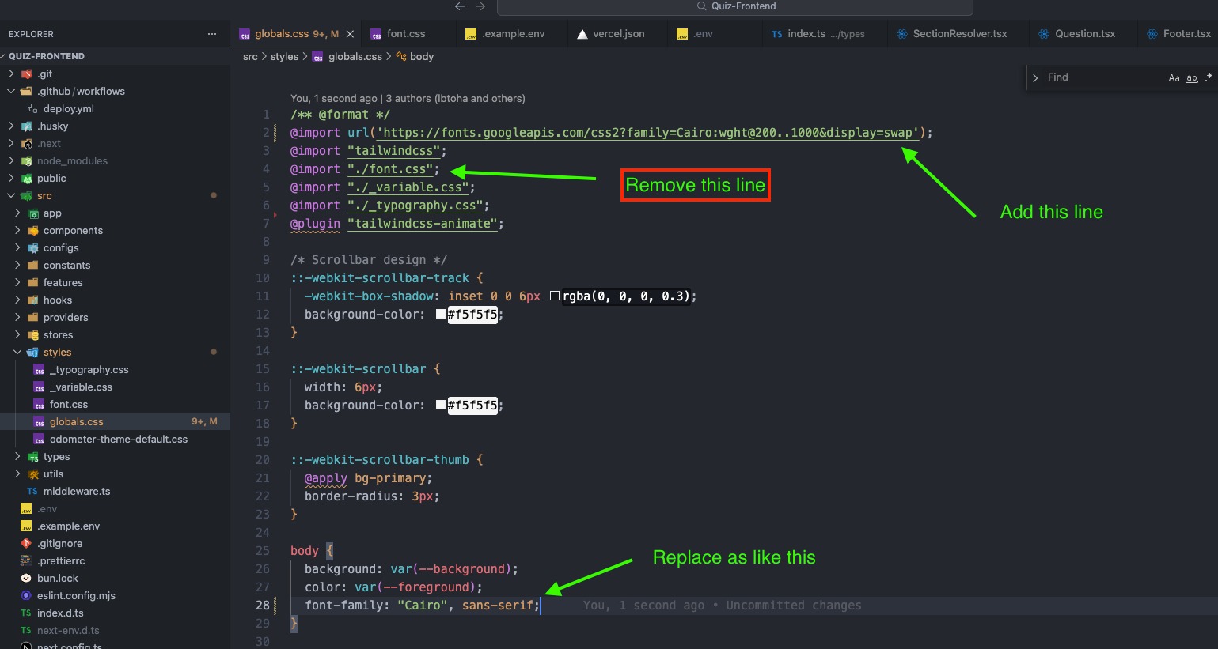Image resolution: width=1218 pixels, height=649 pixels.
Task: Click the body breadcrumb in editor path
Action: (x=421, y=57)
